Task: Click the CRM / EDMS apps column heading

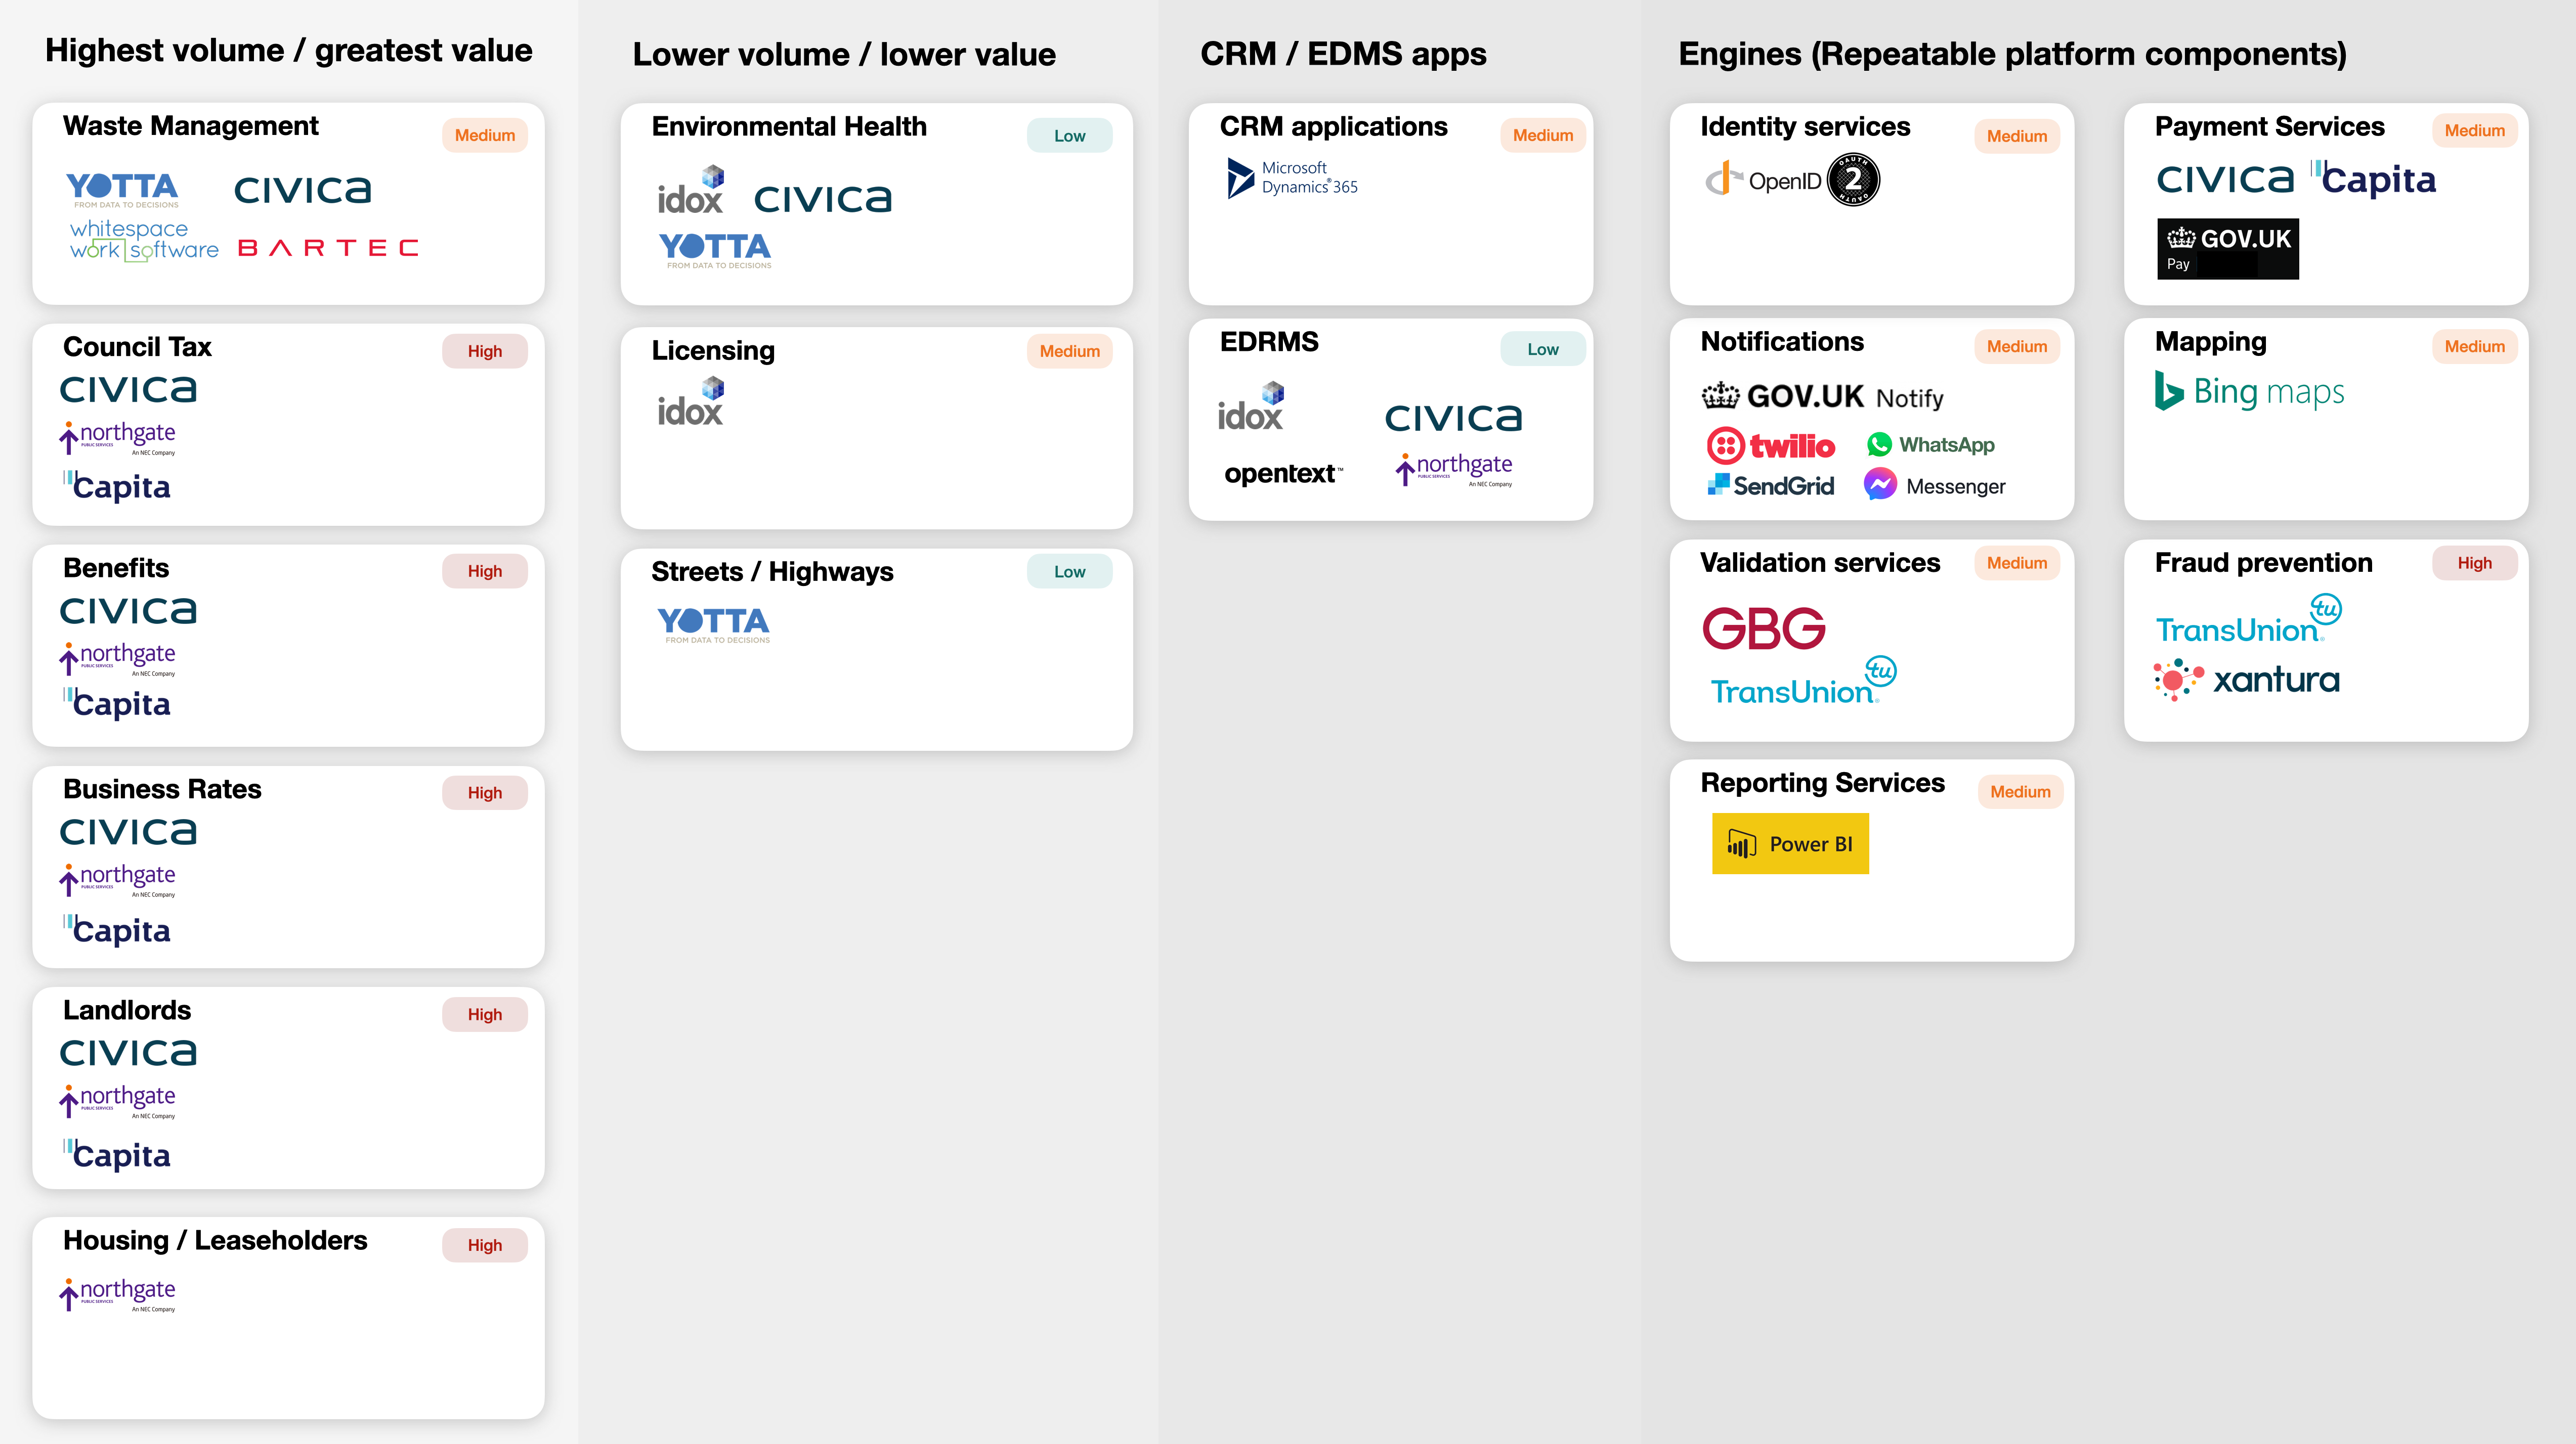Action: [1343, 54]
